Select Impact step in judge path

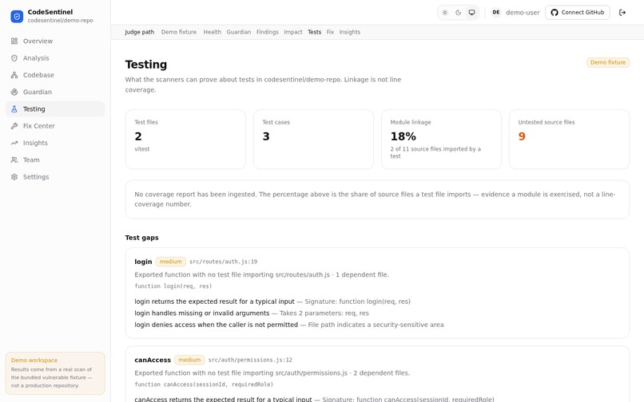click(x=293, y=32)
